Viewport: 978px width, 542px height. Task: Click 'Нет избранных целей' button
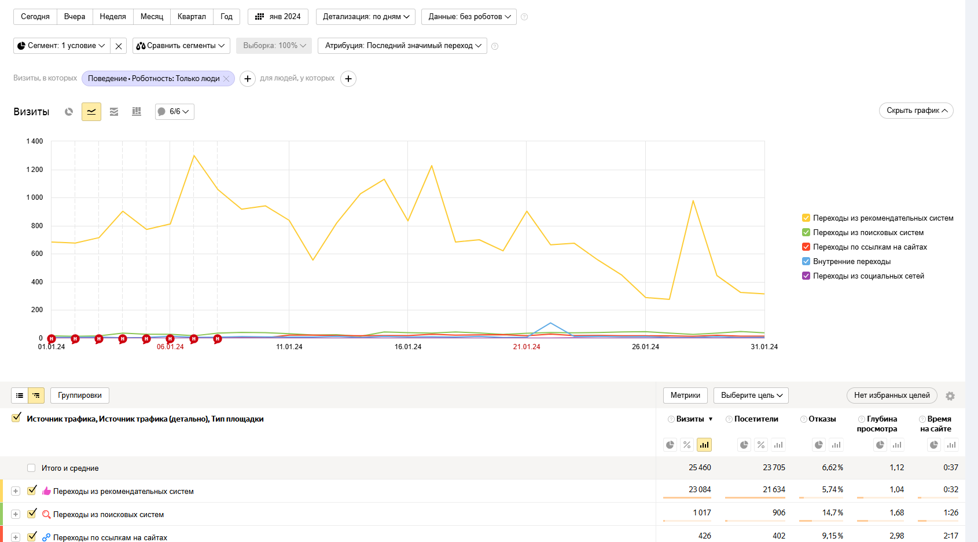tap(892, 395)
